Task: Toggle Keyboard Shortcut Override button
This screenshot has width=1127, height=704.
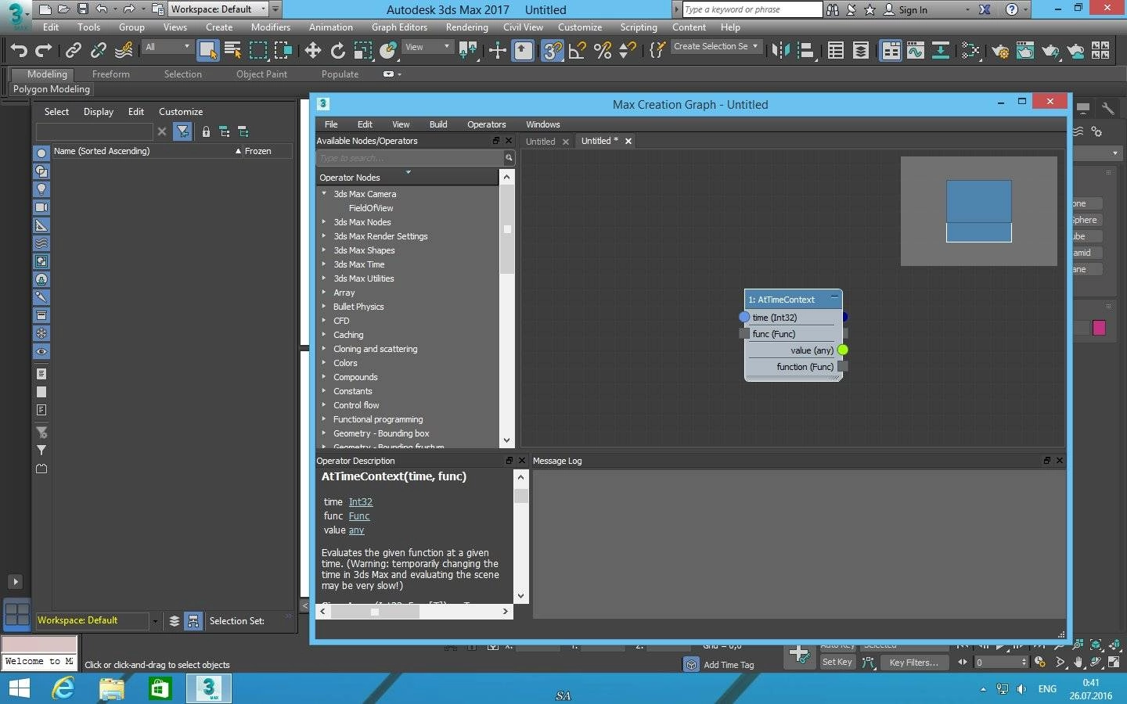Action: point(523,51)
